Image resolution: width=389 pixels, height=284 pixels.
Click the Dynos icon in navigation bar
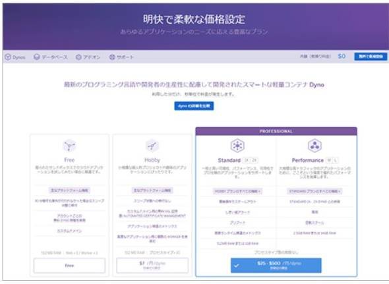click(8, 57)
